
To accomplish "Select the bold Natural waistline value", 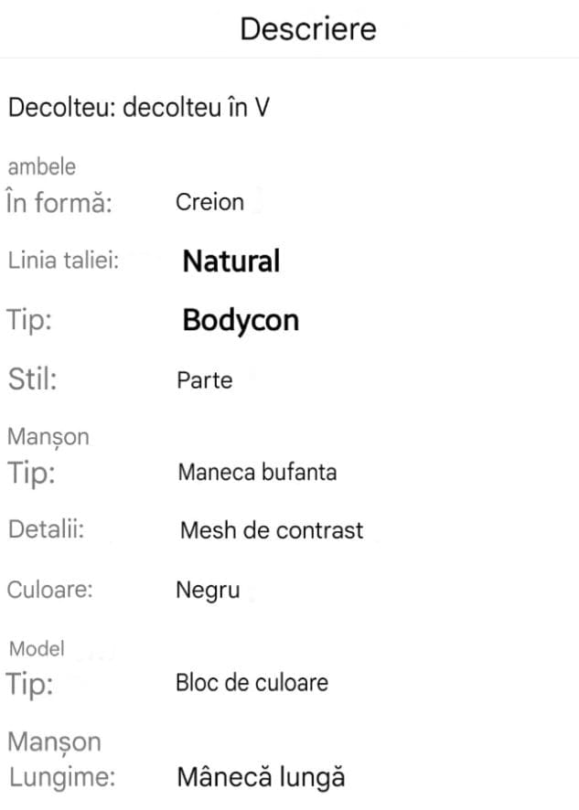I will pos(231,261).
